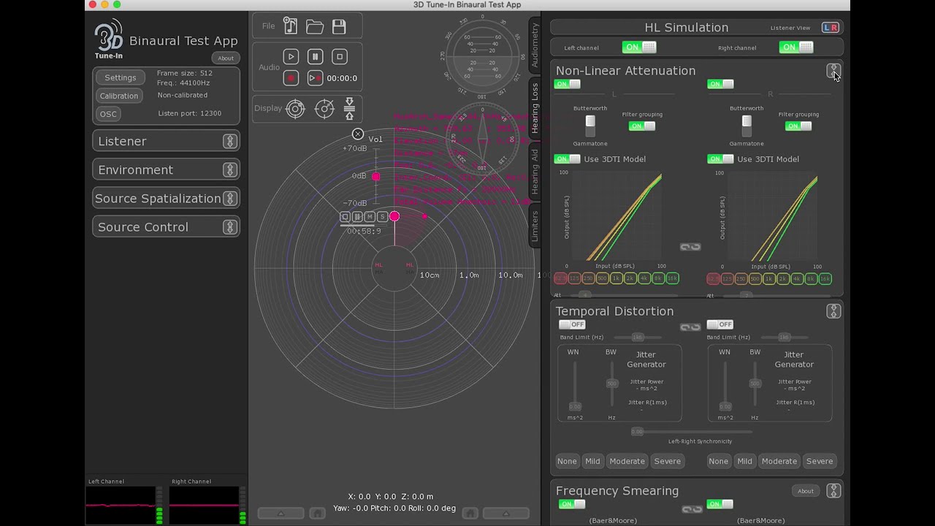
Task: Click the Frequency Smearing About button
Action: click(806, 491)
